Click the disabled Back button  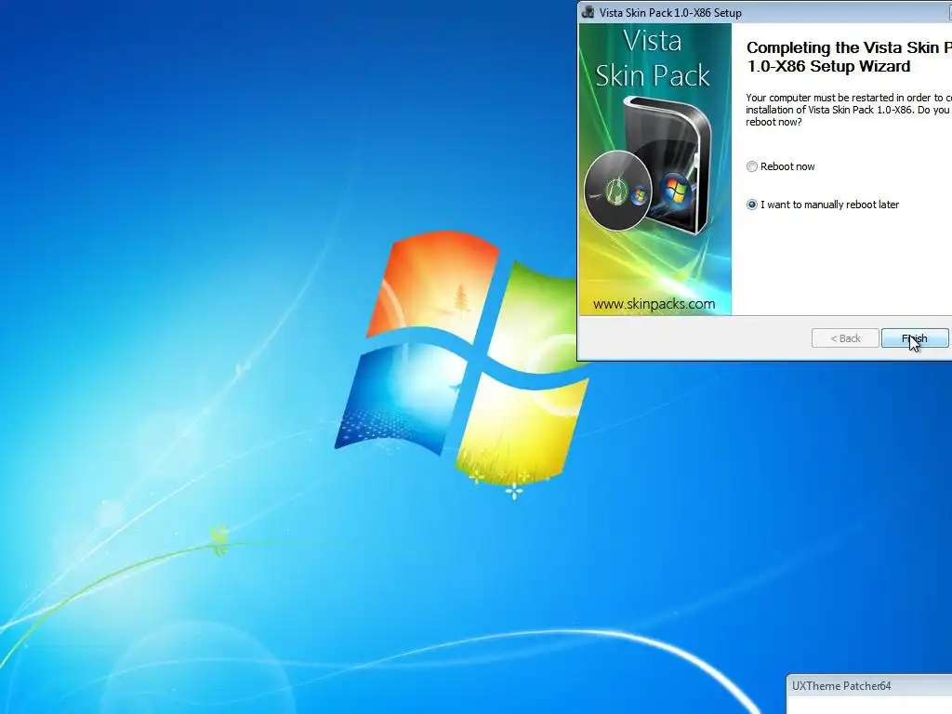845,338
